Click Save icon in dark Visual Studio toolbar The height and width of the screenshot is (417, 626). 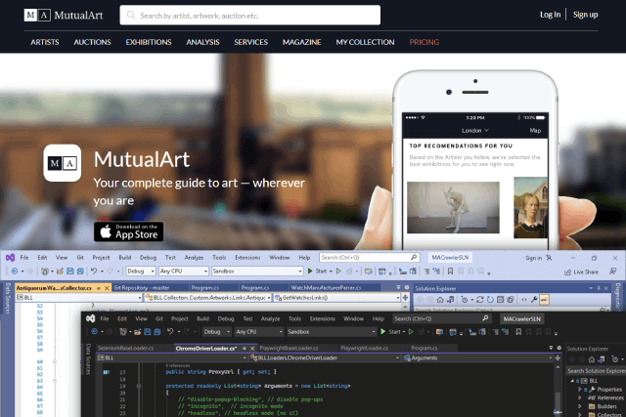pyautogui.click(x=148, y=332)
